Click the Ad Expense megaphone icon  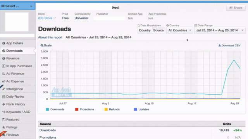tap(3, 81)
